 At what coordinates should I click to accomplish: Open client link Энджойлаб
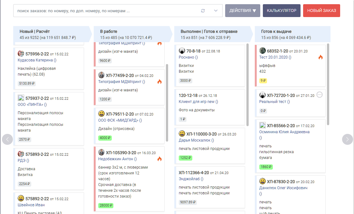click(191, 179)
